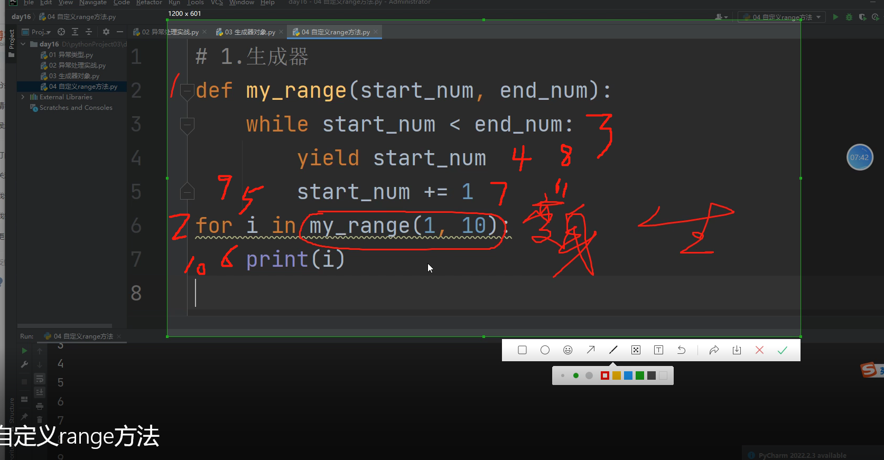Confirm the screenshot with green checkmark
Screen dimensions: 884x460
click(x=782, y=350)
